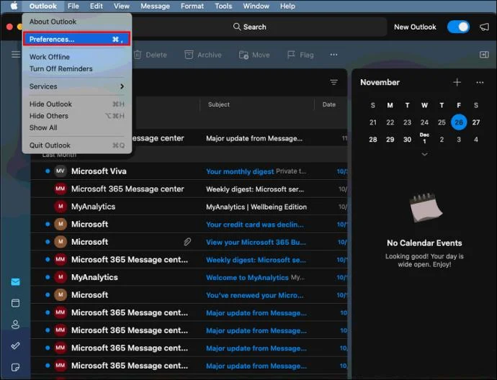The image size is (497, 380).
Task: Toggle the task pane icon
Action: coord(484,55)
